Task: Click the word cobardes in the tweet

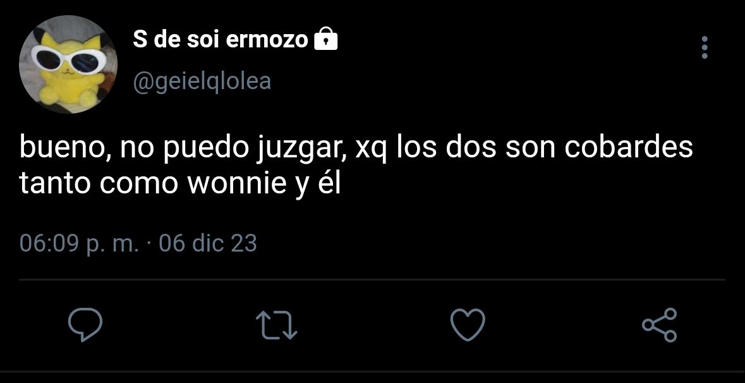Action: click(629, 148)
